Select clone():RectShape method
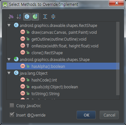Image resolution: width=126 pixels, height=125 pixels. coord(47,53)
